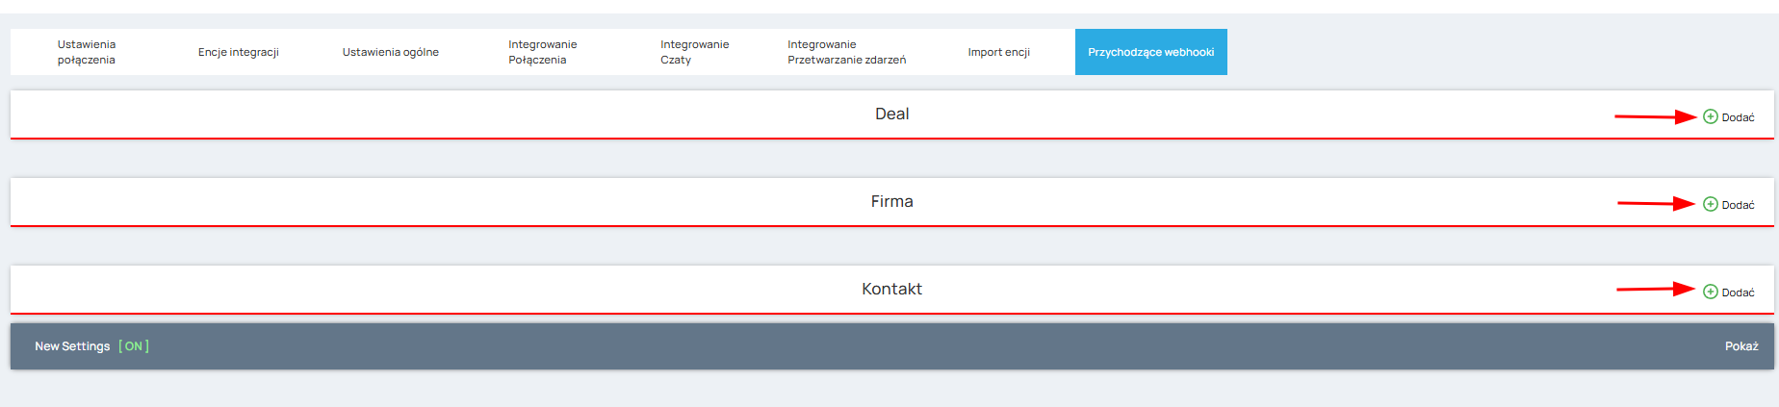Click the Dodać label in the Firma section
Screen dimensions: 1779x407
1738,205
